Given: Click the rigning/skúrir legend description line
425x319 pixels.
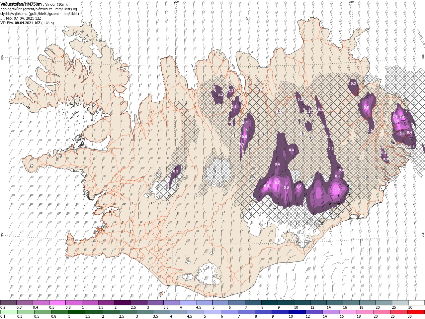Looking at the screenshot, I should click(x=39, y=9).
